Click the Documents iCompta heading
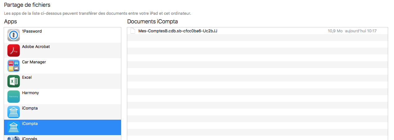This screenshot has width=394, height=140. click(x=153, y=22)
